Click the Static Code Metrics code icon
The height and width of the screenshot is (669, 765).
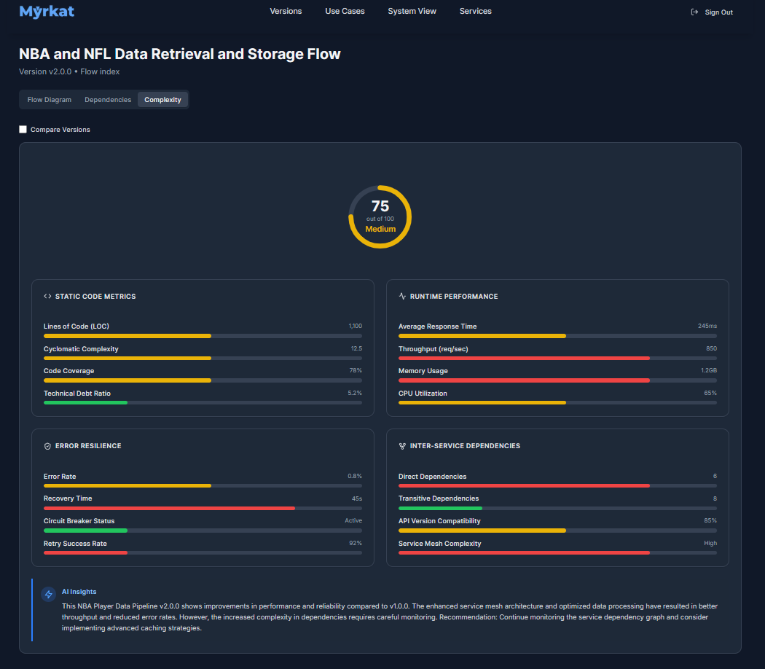tap(47, 296)
